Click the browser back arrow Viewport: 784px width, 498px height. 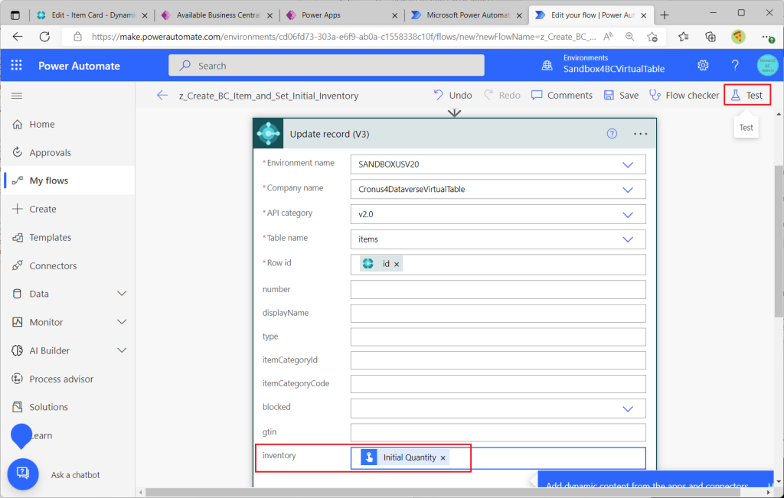(18, 37)
